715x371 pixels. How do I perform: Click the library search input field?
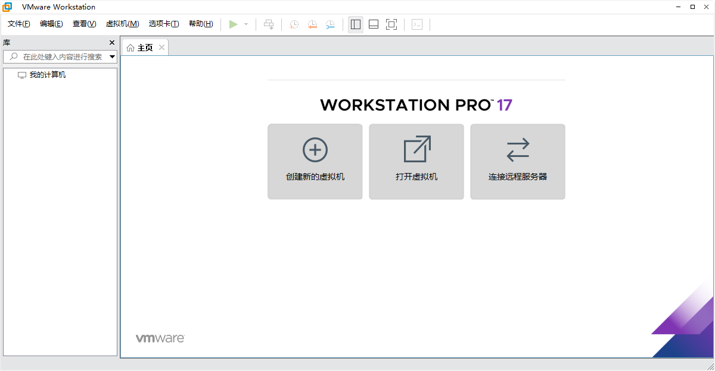[x=60, y=56]
